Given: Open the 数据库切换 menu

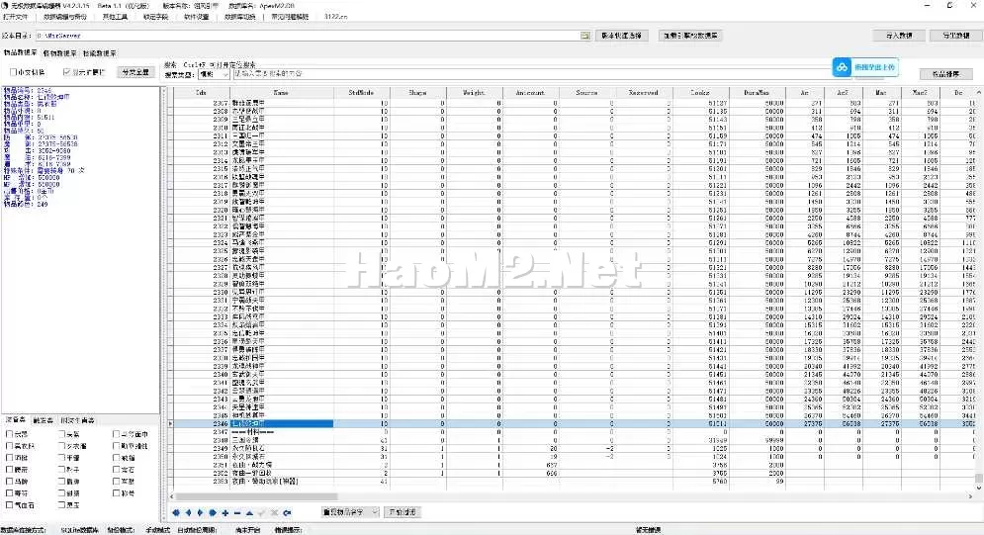Looking at the screenshot, I should point(239,16).
